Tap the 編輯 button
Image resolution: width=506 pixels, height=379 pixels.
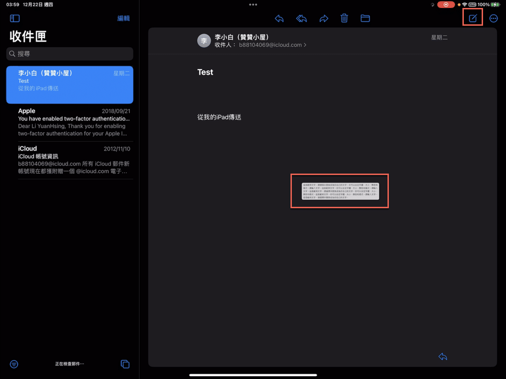pyautogui.click(x=123, y=18)
